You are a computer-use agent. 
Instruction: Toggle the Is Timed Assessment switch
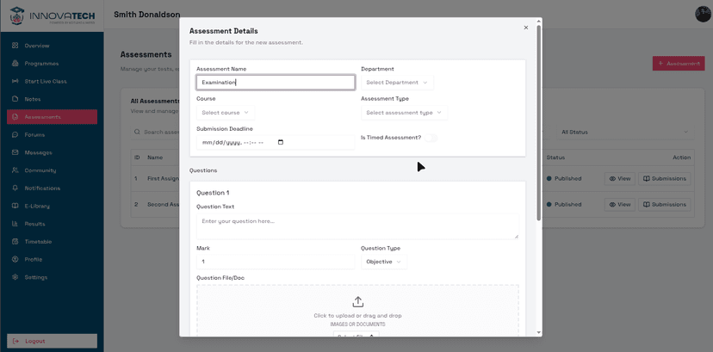(431, 138)
